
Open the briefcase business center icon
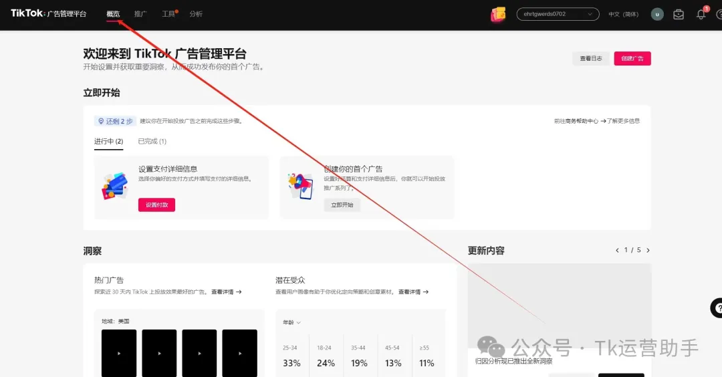tap(679, 14)
